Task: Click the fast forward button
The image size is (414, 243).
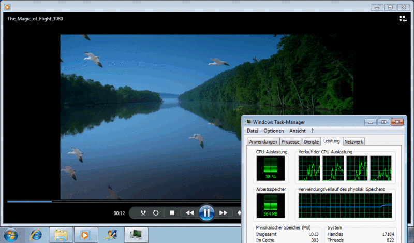Action: pyautogui.click(x=224, y=213)
